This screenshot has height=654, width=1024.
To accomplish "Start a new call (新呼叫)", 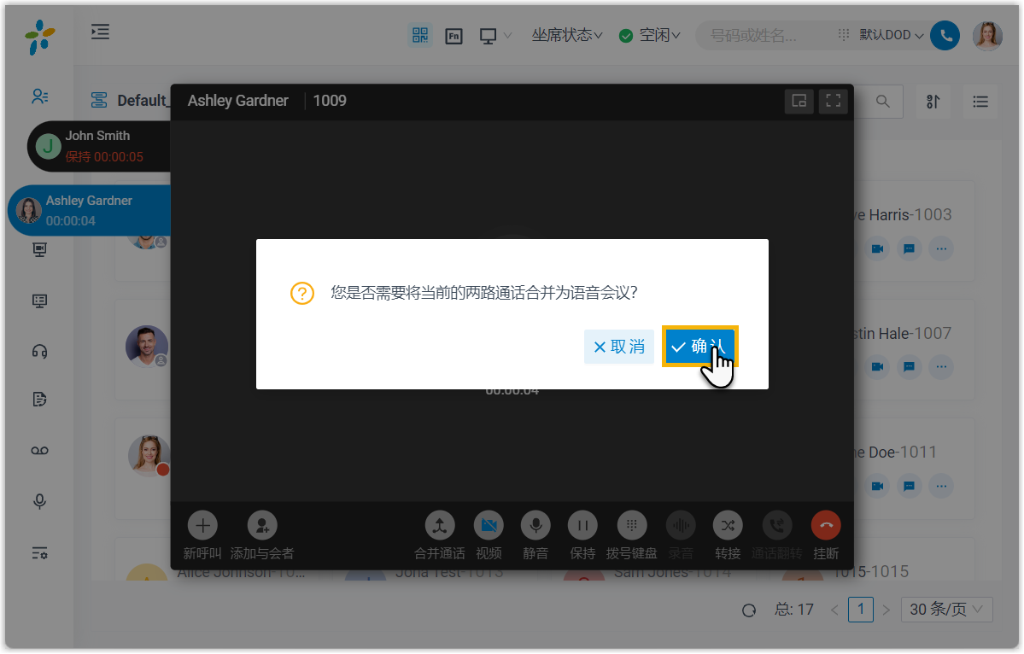I will tap(202, 525).
